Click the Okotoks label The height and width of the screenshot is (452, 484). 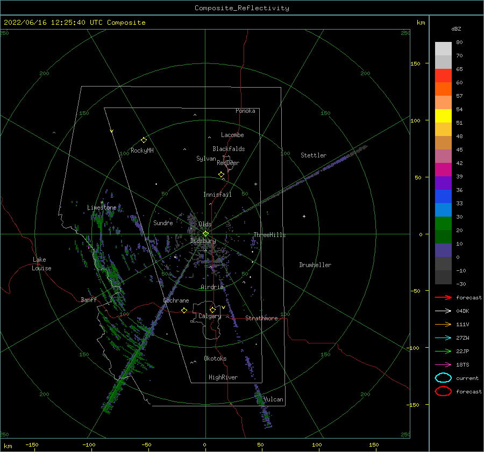pyautogui.click(x=215, y=358)
